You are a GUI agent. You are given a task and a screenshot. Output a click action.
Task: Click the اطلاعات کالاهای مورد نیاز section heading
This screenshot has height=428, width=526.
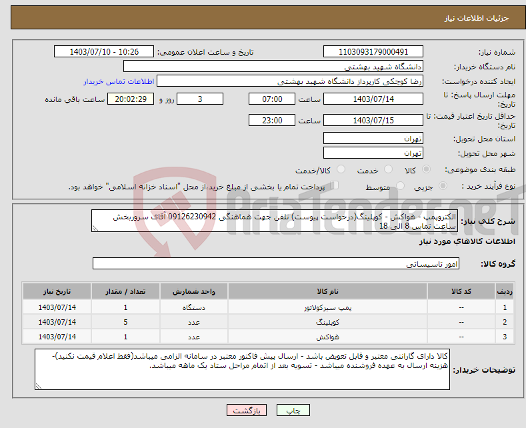467,241
